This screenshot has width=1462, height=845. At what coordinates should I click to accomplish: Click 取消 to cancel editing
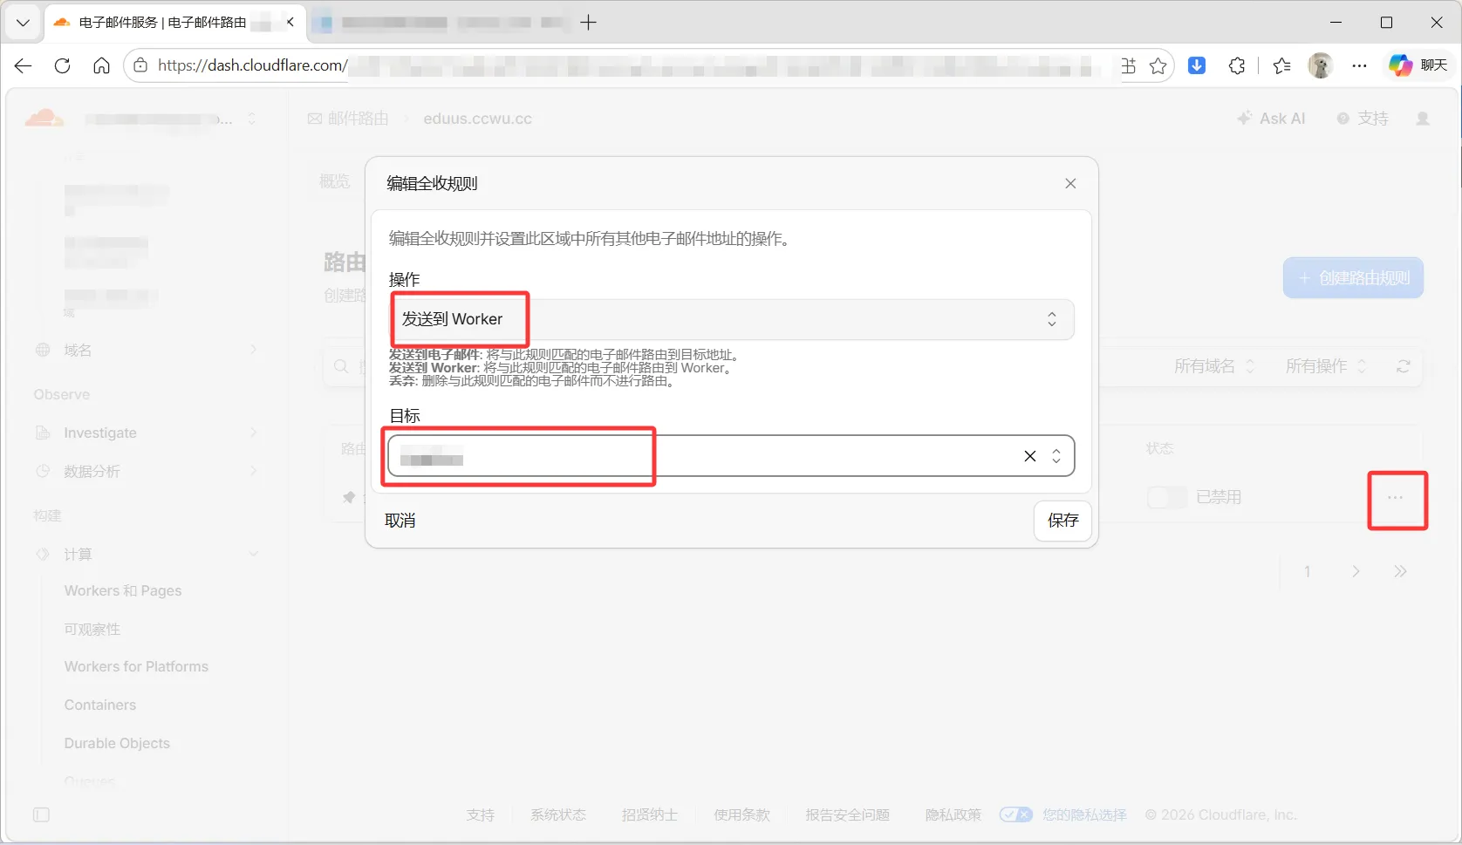pyautogui.click(x=400, y=521)
